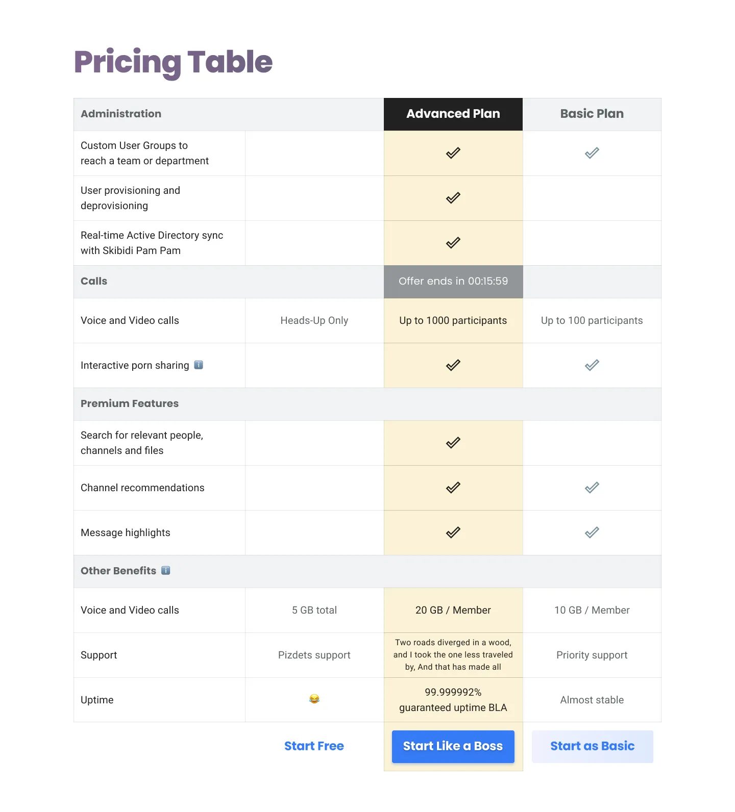Click the Up to 1000 participants cell
Image resolution: width=735 pixels, height=812 pixels.
(453, 320)
